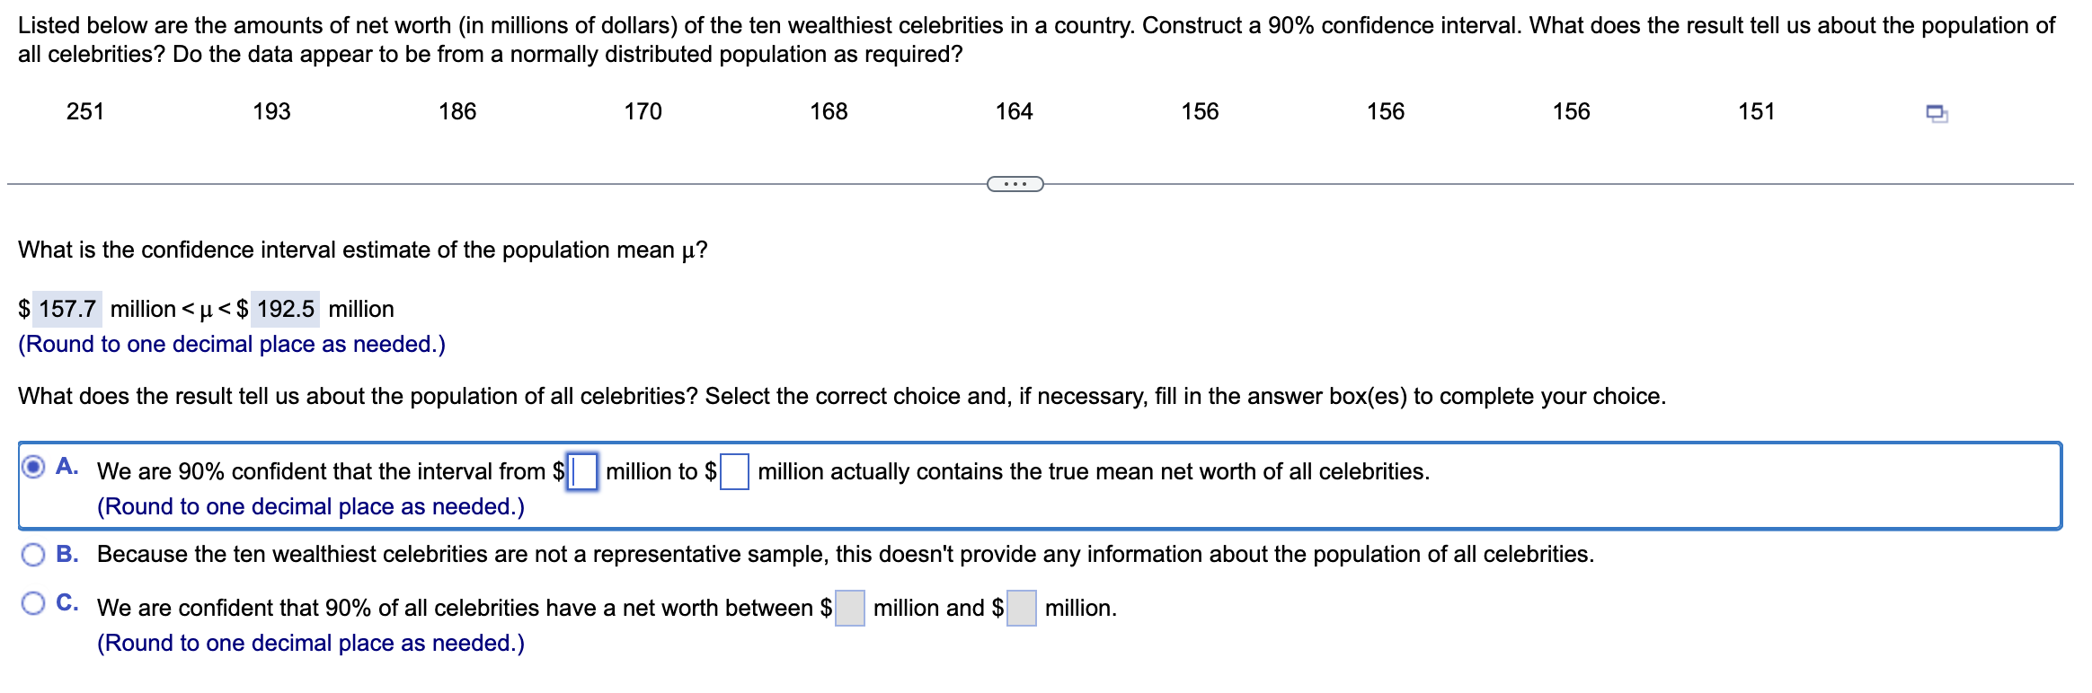Select the data value 251

point(85,111)
